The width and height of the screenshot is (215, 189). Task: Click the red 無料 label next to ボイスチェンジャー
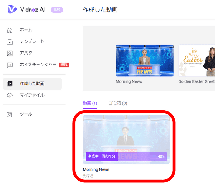pyautogui.click(x=64, y=65)
